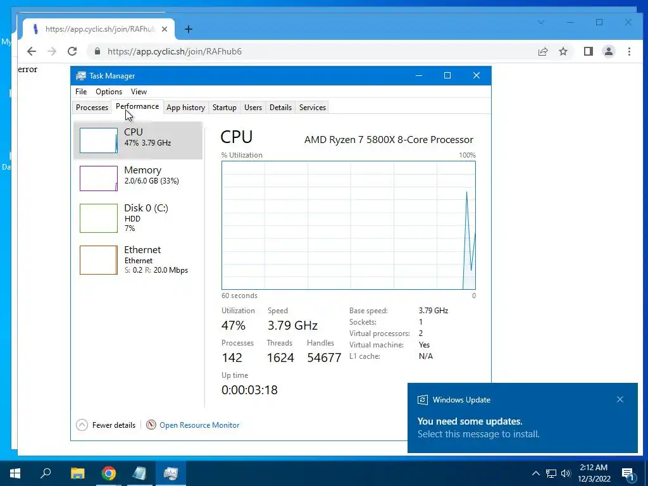Click the forward navigation arrow in Chrome
648x486 pixels.
[52, 51]
